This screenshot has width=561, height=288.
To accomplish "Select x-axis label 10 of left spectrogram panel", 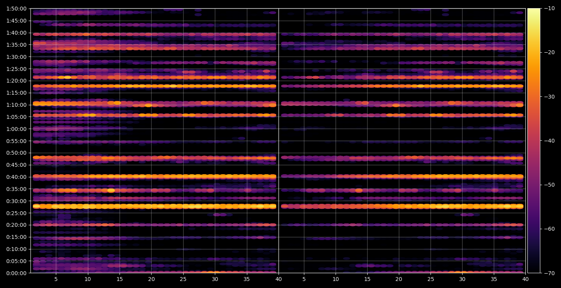I will point(88,279).
